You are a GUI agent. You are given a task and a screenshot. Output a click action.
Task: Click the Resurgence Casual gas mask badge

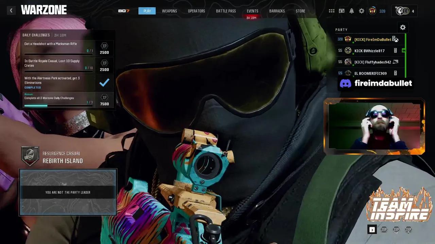(30, 156)
